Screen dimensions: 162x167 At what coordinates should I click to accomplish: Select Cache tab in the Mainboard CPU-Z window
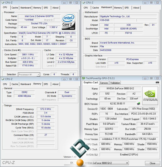pyautogui.click(x=95, y=8)
